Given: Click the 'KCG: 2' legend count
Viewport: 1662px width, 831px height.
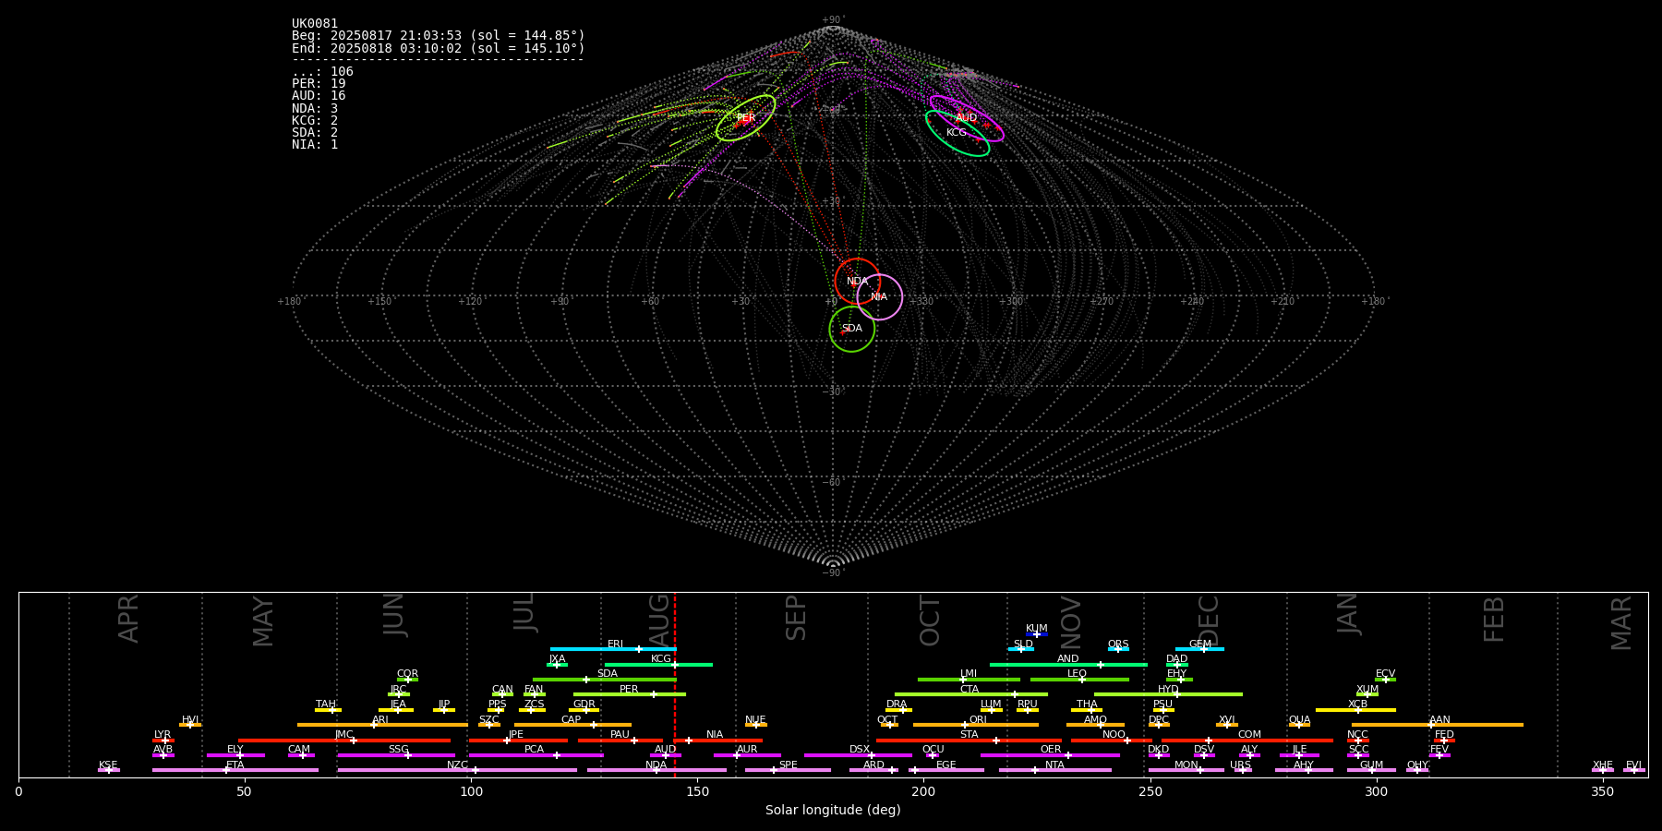Looking at the screenshot, I should coord(315,120).
